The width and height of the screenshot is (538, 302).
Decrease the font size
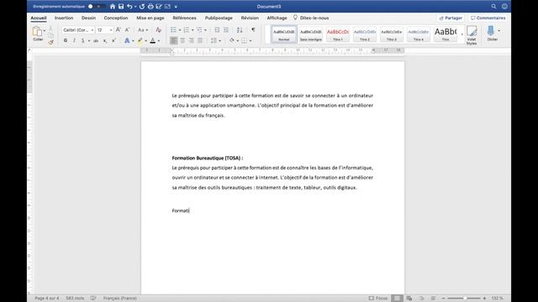[x=127, y=30]
